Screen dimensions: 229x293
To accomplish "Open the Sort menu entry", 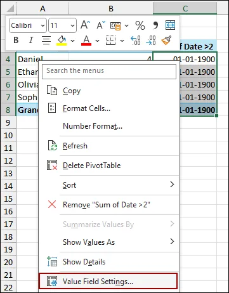I will [109, 185].
